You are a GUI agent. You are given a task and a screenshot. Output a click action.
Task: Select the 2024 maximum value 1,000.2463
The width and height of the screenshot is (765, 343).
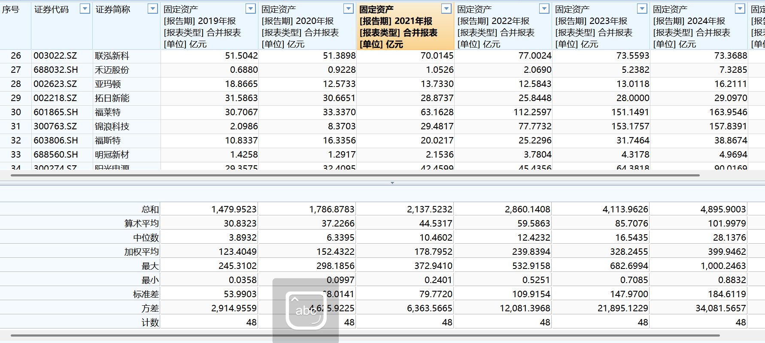(723, 266)
